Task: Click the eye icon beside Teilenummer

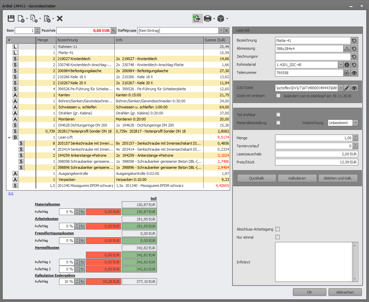Action: coord(354,73)
